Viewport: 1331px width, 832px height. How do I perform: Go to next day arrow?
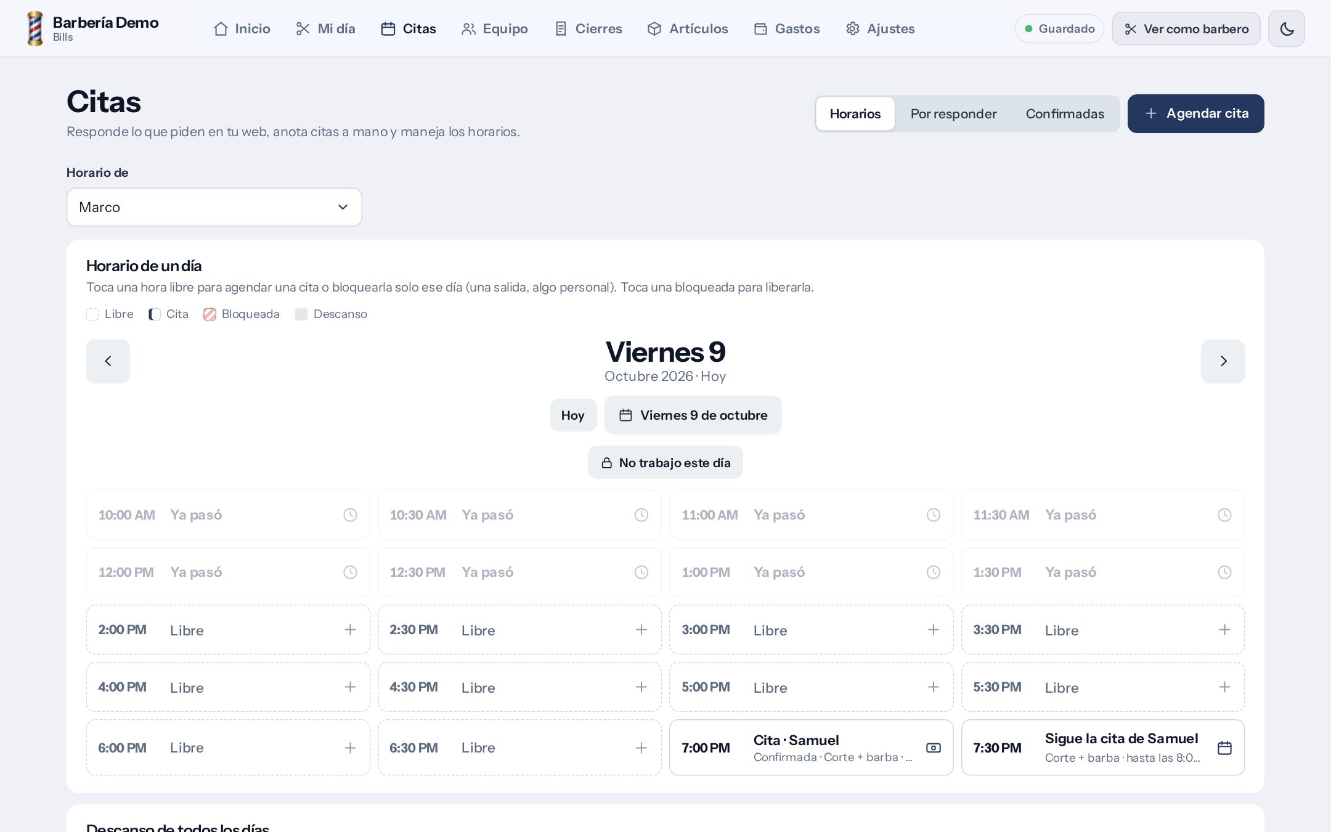point(1223,361)
